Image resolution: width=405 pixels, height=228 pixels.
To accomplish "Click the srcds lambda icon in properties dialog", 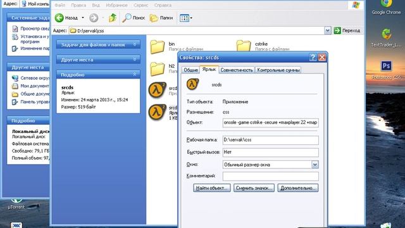I will tap(192, 84).
